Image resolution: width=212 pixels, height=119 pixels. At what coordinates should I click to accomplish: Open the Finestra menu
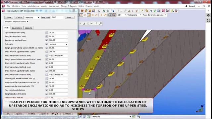89,6
